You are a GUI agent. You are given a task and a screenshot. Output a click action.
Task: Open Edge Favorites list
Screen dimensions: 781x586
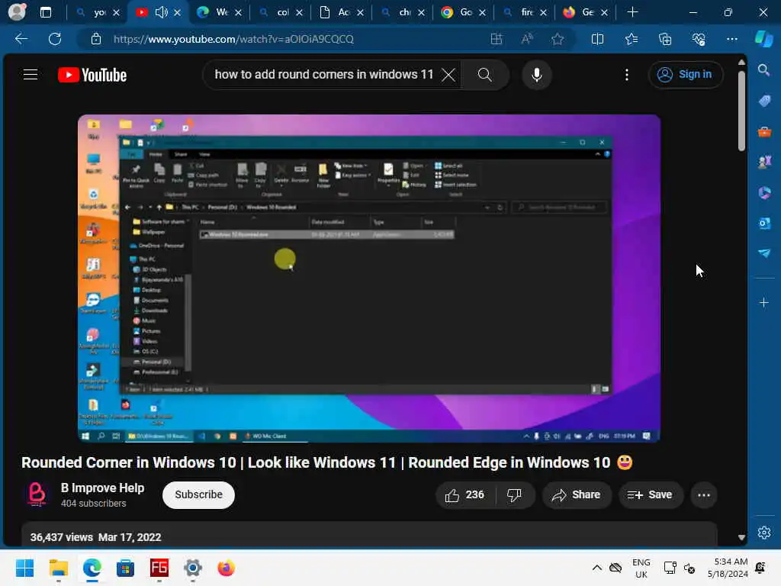631,39
